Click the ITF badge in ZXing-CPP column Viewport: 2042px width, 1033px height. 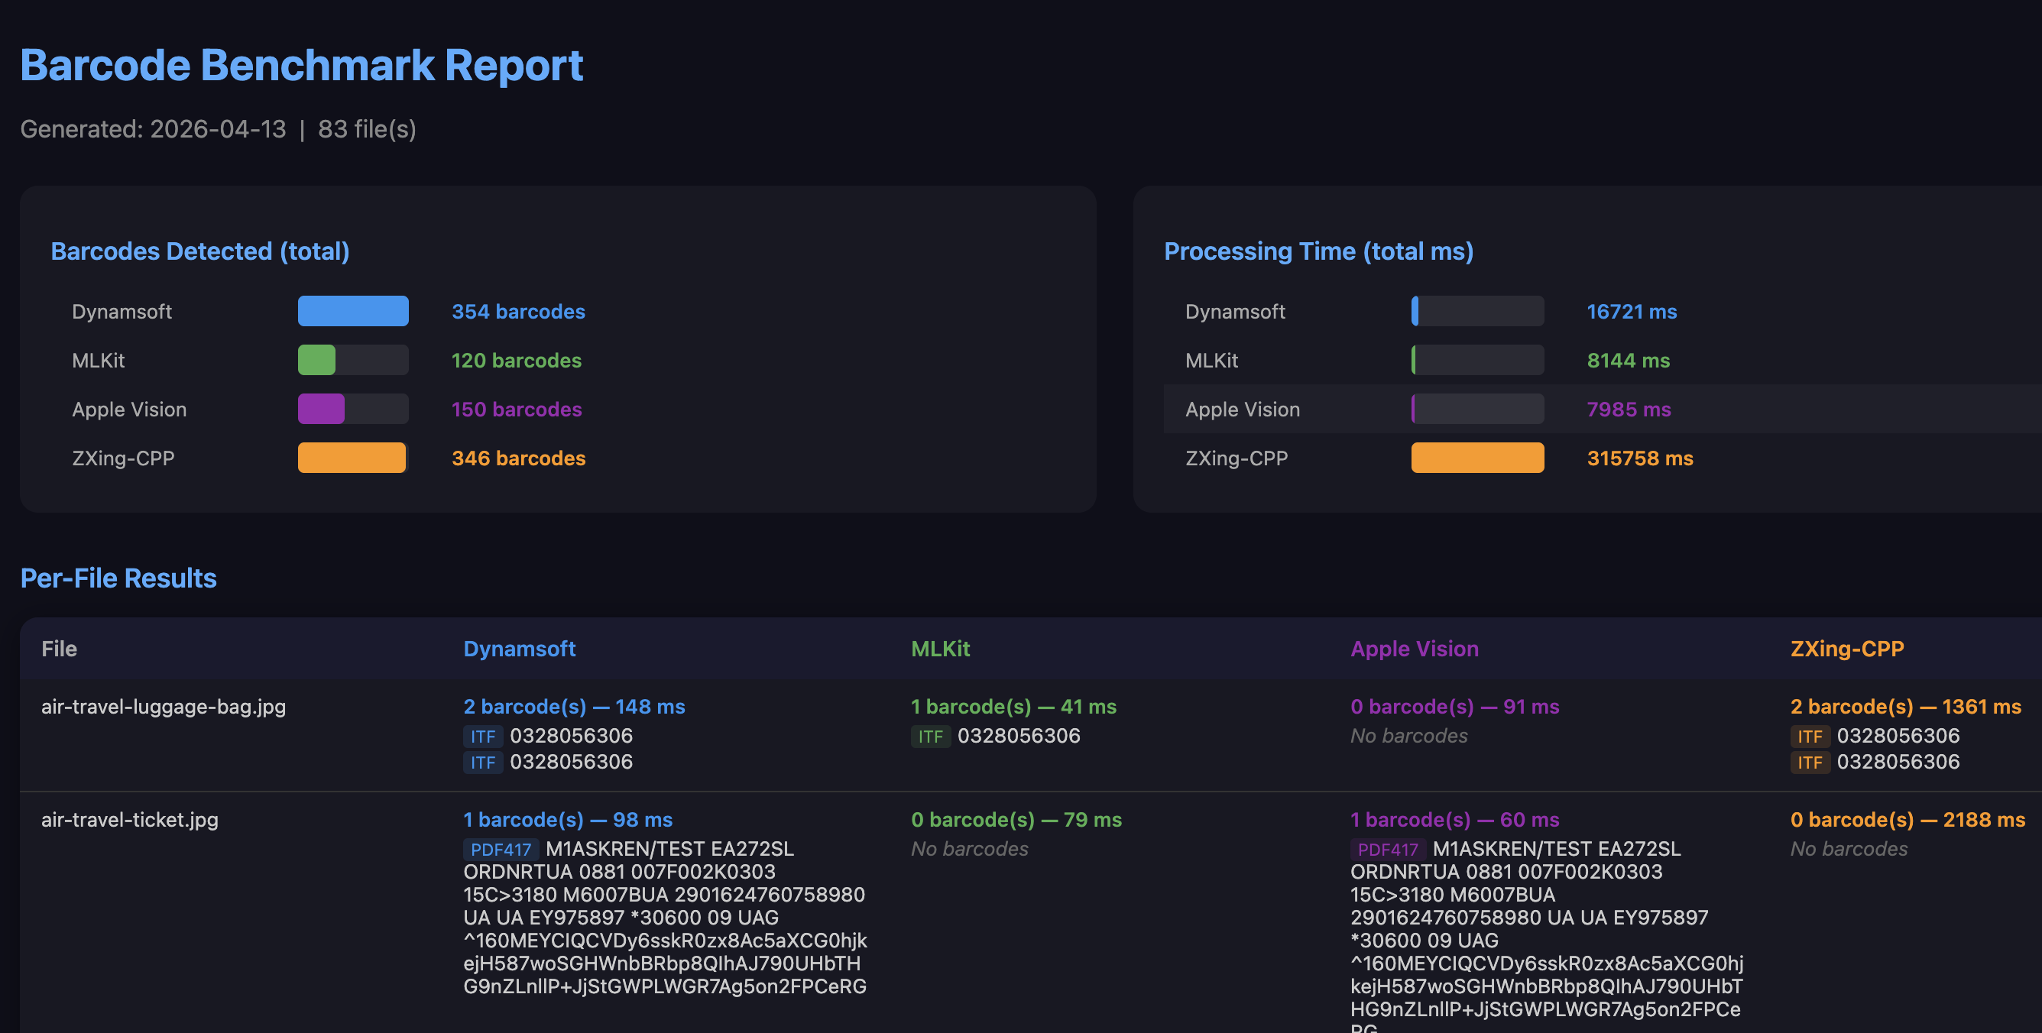click(x=1811, y=737)
